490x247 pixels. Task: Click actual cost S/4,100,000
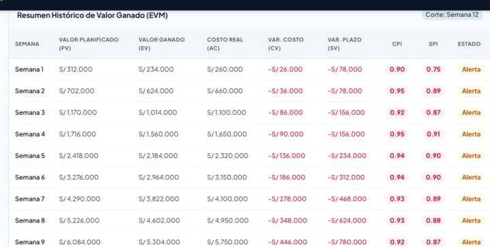[227, 199]
